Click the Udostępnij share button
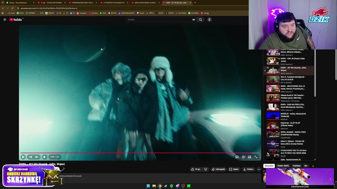The image size is (337, 189). 218,169
